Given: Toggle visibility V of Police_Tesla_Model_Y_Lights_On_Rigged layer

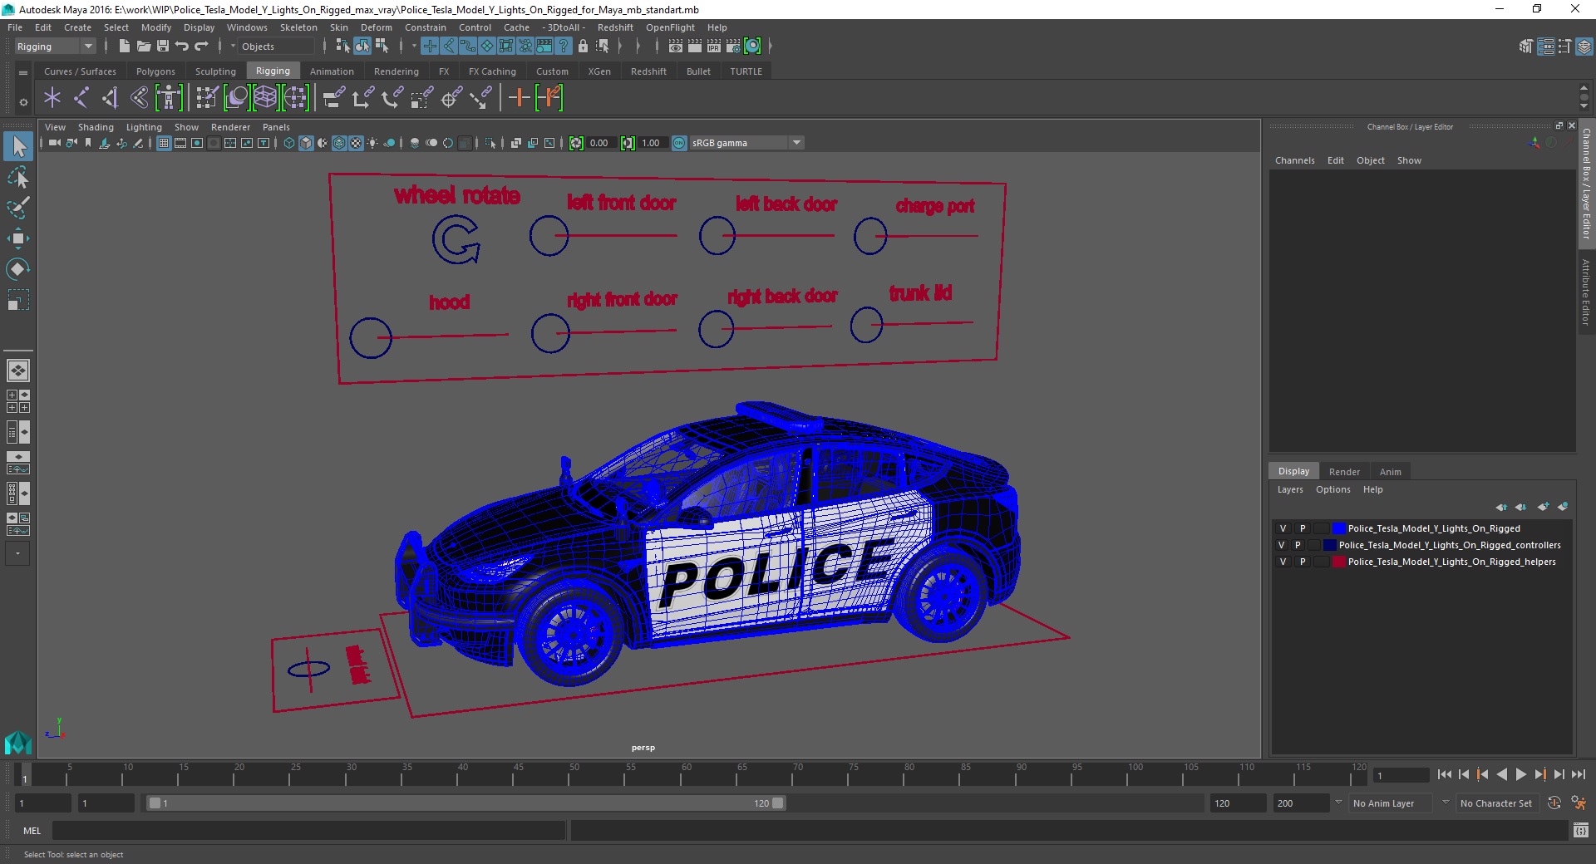Looking at the screenshot, I should (x=1283, y=528).
